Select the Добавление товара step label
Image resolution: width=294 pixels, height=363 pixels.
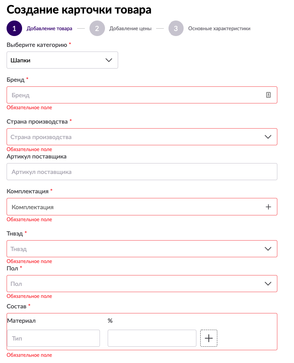[x=49, y=28]
